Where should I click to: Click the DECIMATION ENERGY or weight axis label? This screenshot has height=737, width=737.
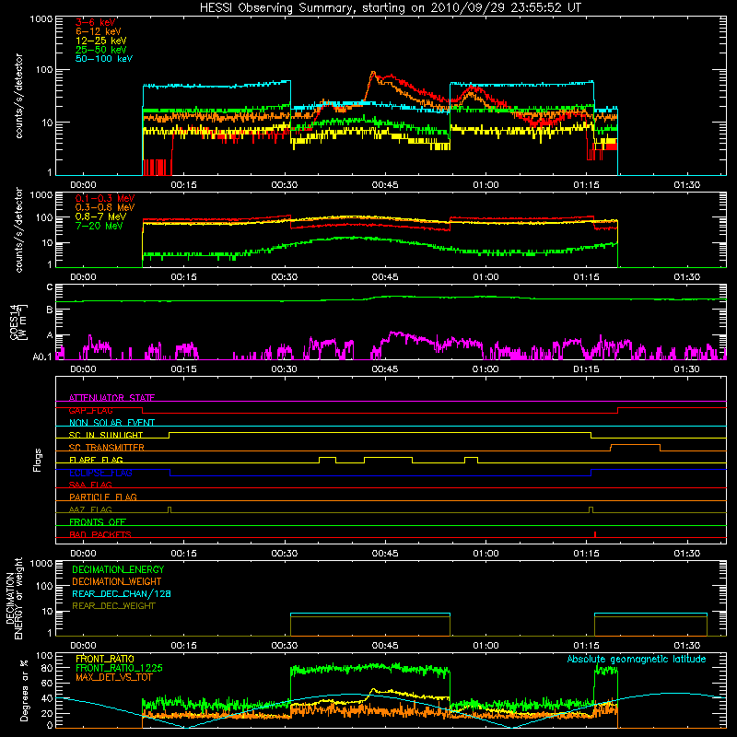tap(14, 598)
